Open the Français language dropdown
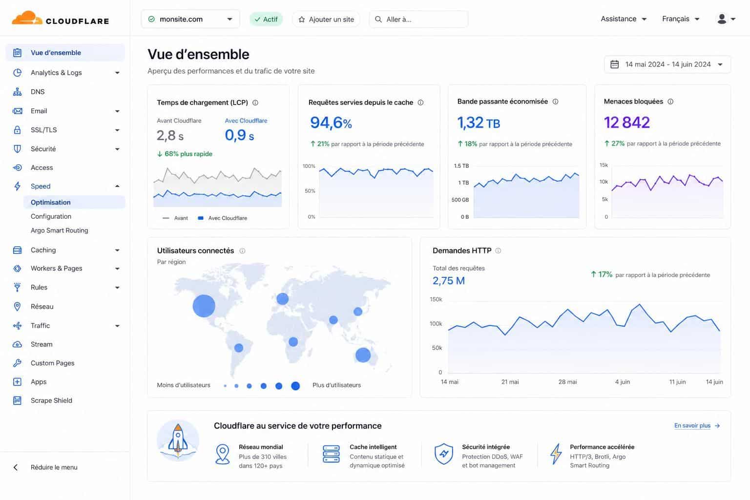 tap(681, 19)
